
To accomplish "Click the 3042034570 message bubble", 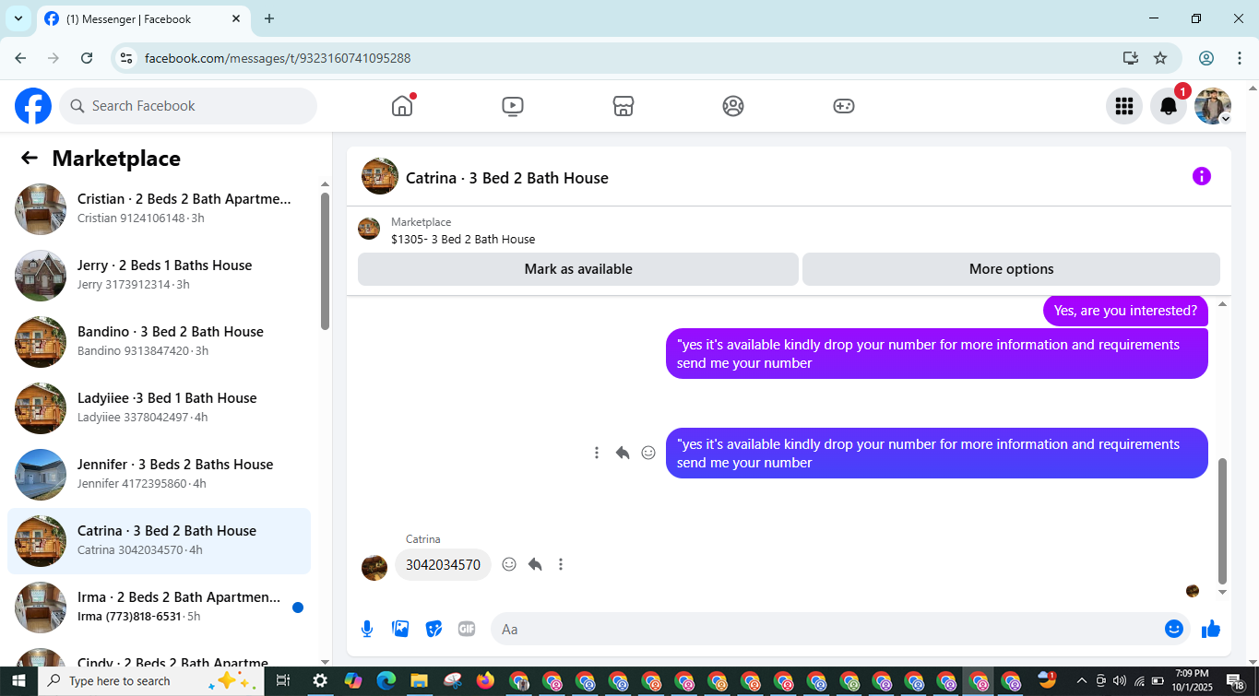I will click(x=443, y=564).
